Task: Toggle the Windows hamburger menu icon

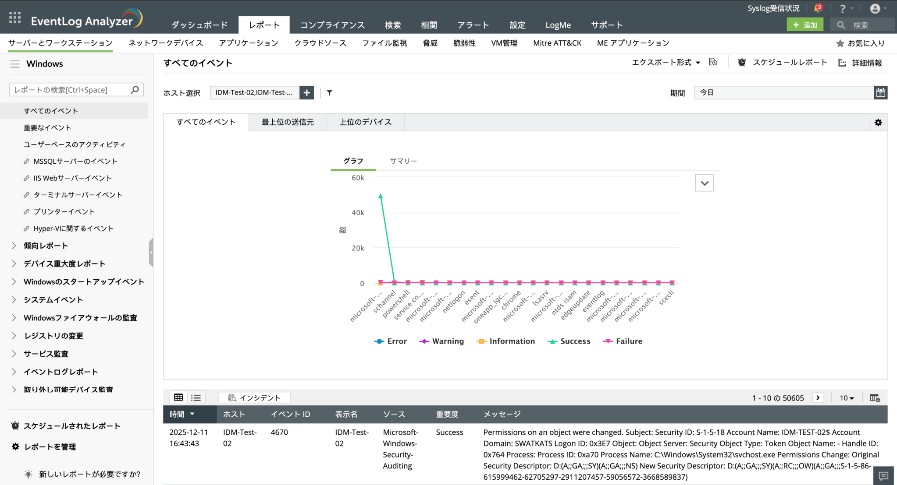Action: 15,64
